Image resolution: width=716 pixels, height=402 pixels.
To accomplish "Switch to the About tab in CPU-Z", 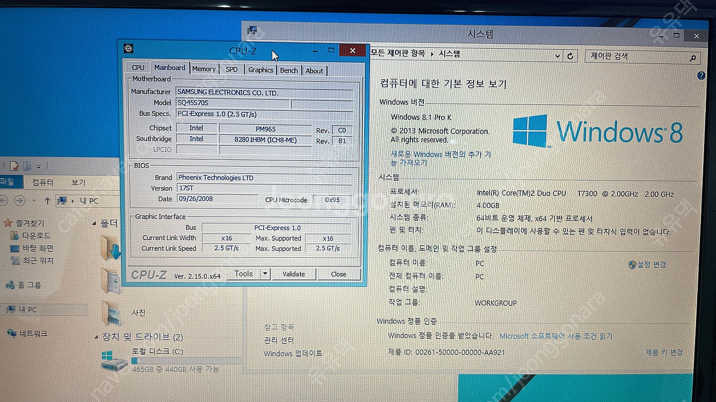I will click(x=314, y=71).
